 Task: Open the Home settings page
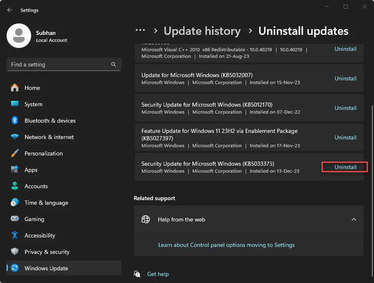(32, 88)
